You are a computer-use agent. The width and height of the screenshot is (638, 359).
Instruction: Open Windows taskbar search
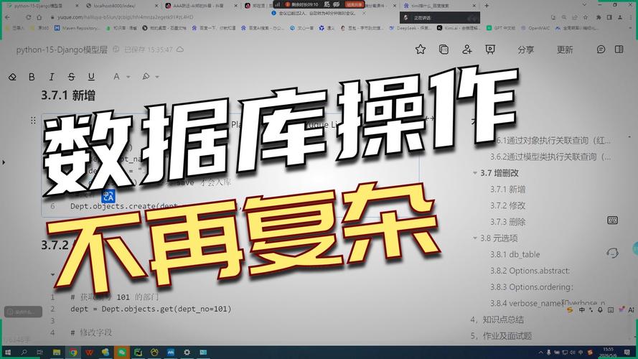tap(24, 352)
